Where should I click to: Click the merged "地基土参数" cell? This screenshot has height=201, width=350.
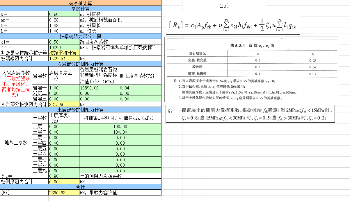[16, 143]
